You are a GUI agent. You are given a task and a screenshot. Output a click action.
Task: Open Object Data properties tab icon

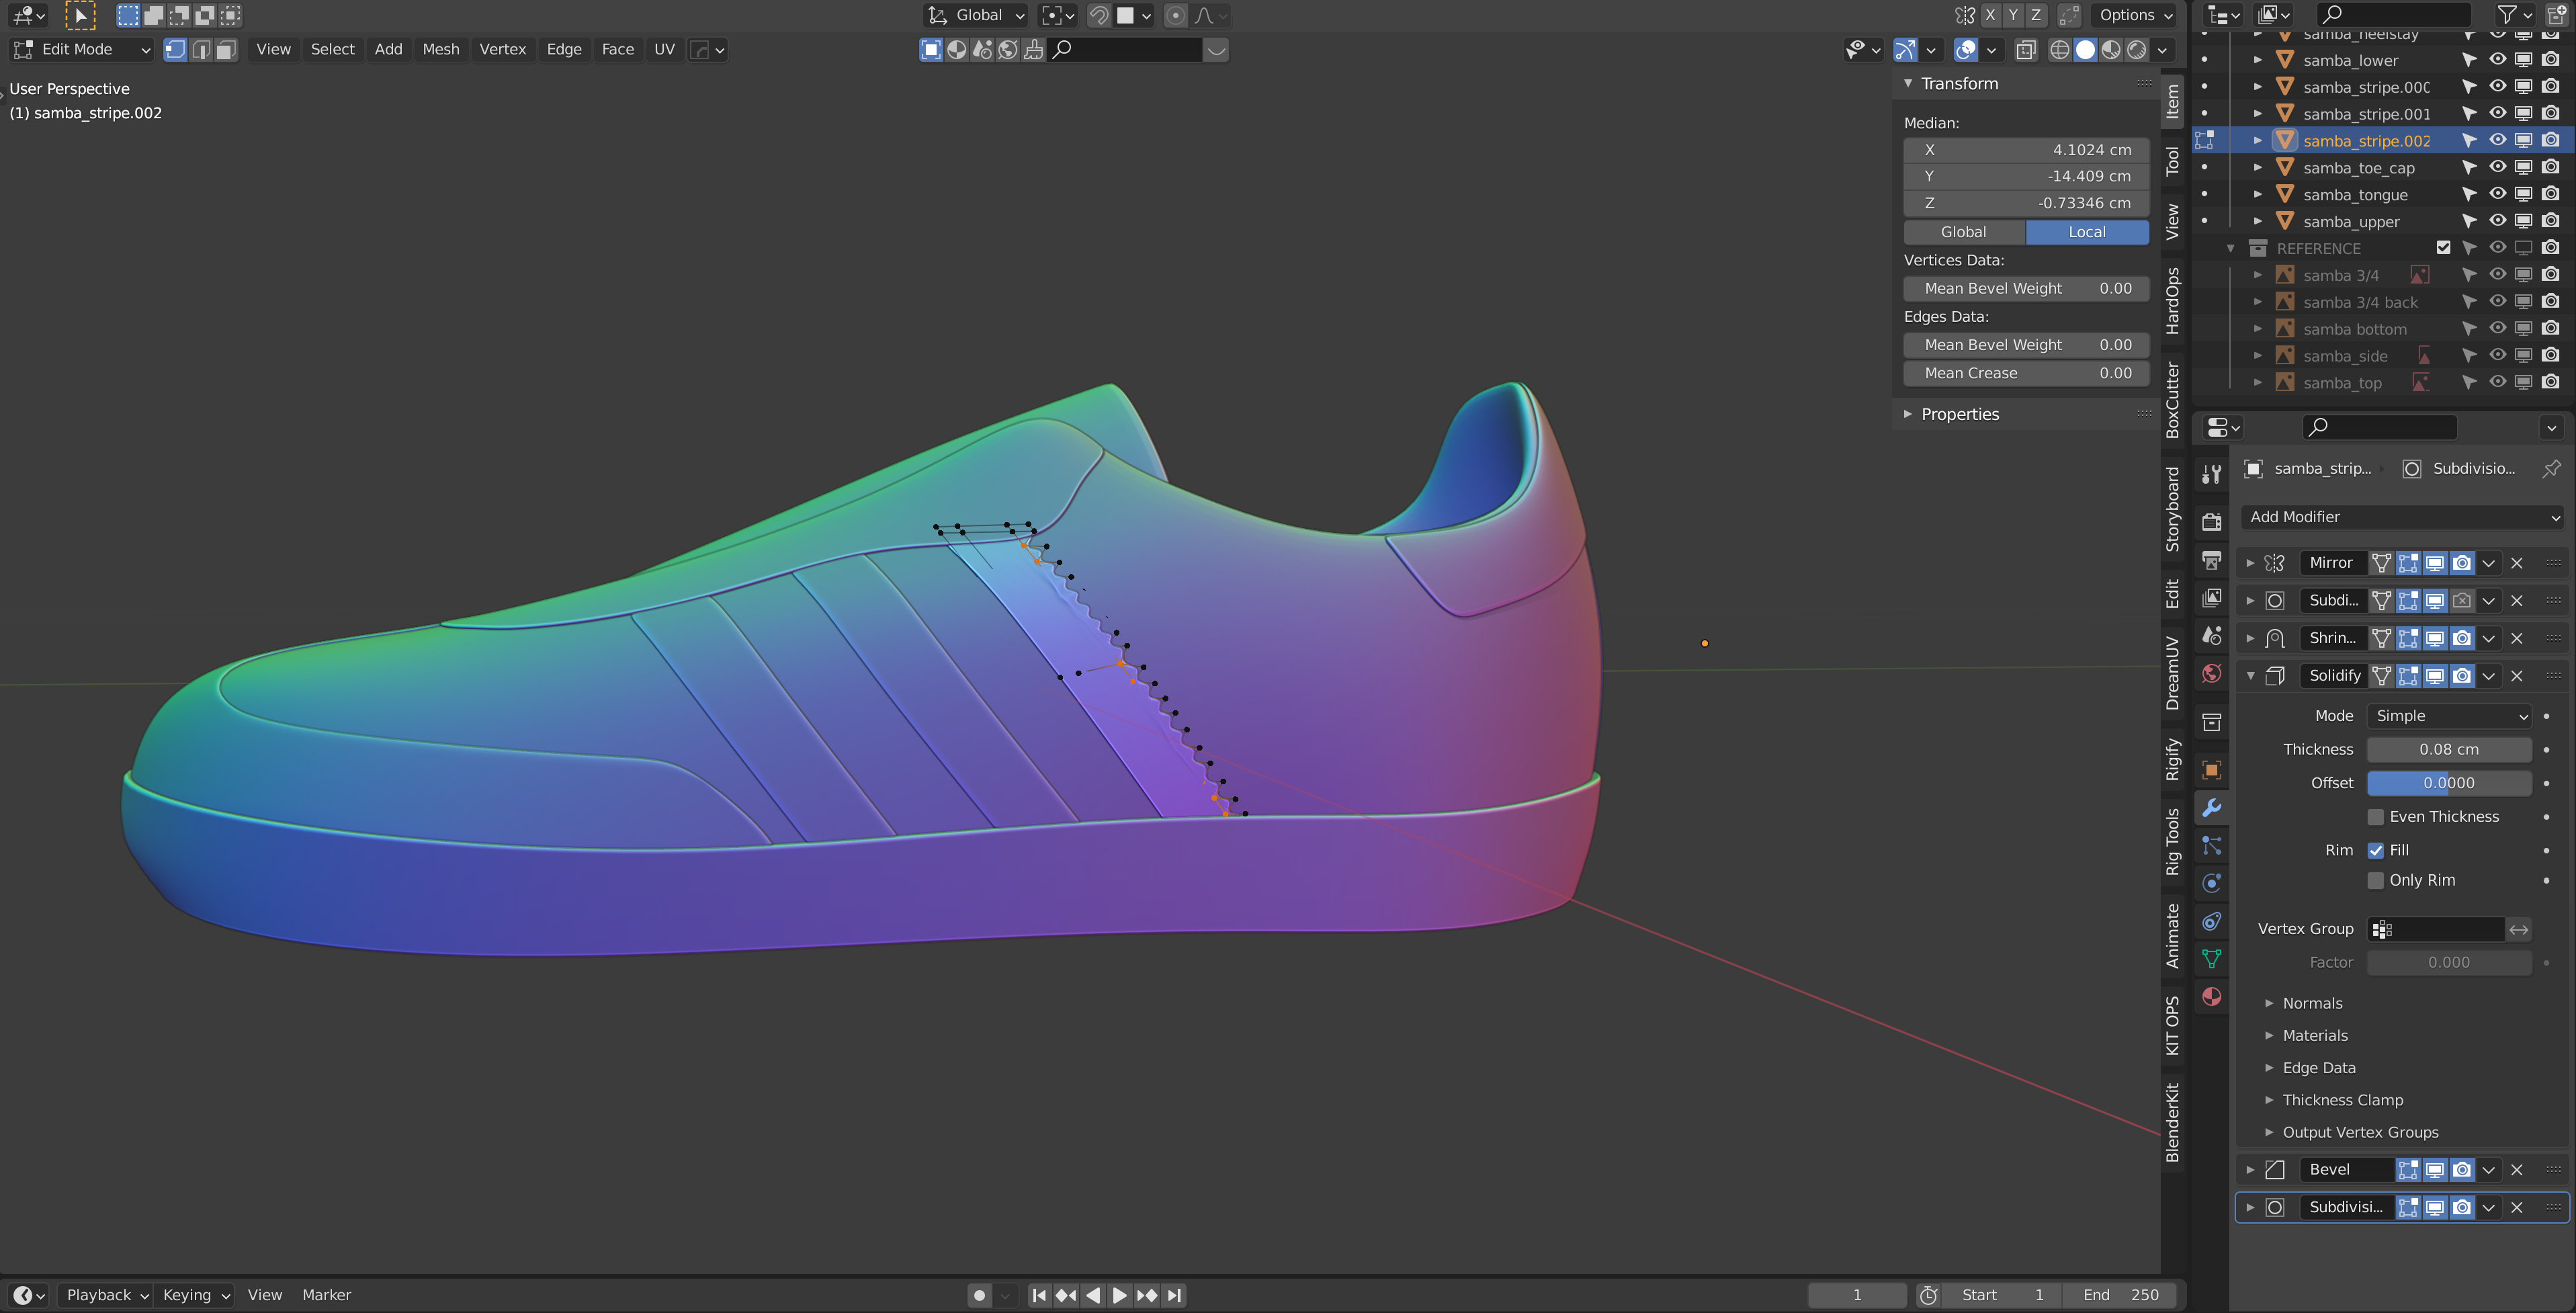(2211, 958)
